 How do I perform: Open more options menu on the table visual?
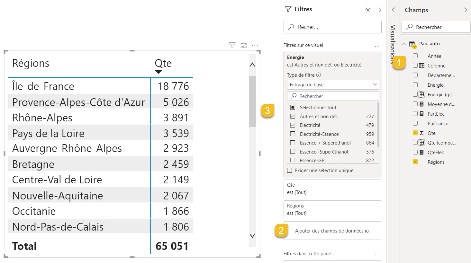coord(255,45)
